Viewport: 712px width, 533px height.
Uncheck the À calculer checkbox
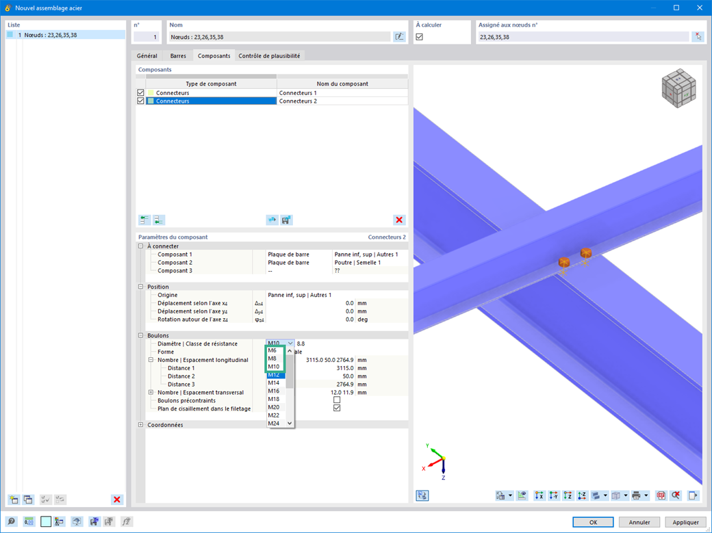click(x=420, y=37)
